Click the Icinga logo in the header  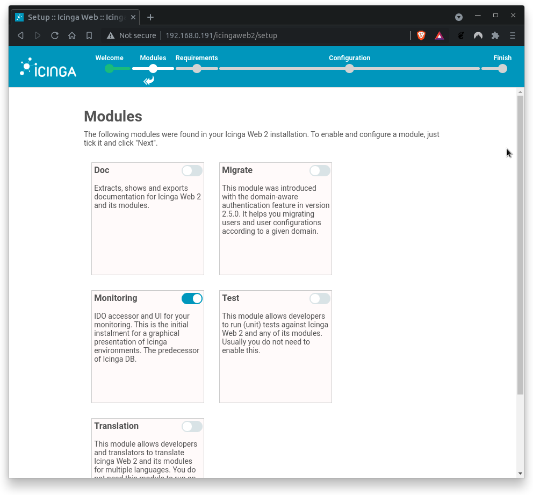pos(47,67)
